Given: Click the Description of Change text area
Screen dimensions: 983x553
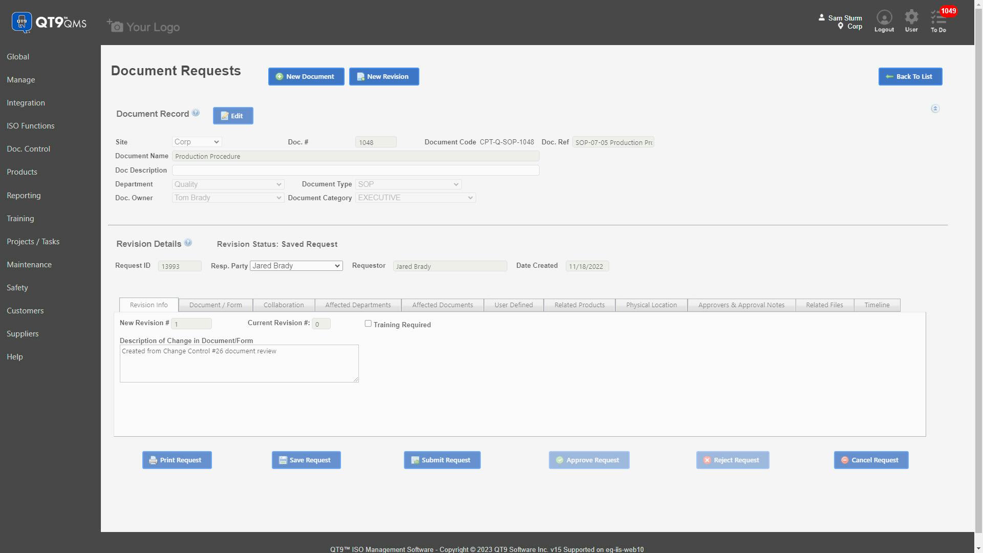Looking at the screenshot, I should pyautogui.click(x=239, y=364).
